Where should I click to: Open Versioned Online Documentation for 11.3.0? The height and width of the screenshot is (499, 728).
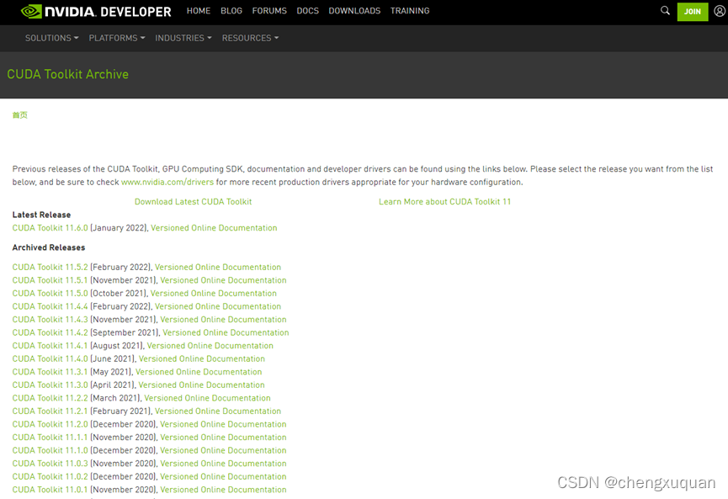coord(201,385)
